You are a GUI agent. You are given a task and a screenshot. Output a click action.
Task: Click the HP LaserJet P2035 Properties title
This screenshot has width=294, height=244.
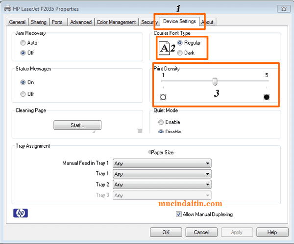(46, 9)
